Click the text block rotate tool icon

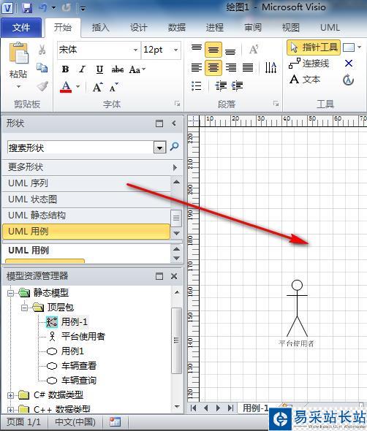348,80
